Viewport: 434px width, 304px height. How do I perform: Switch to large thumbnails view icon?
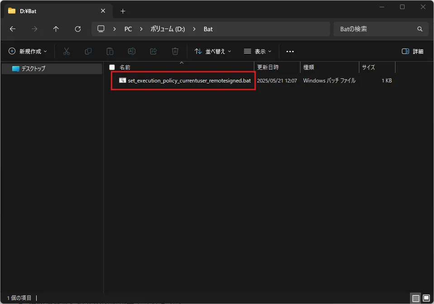[x=426, y=298]
